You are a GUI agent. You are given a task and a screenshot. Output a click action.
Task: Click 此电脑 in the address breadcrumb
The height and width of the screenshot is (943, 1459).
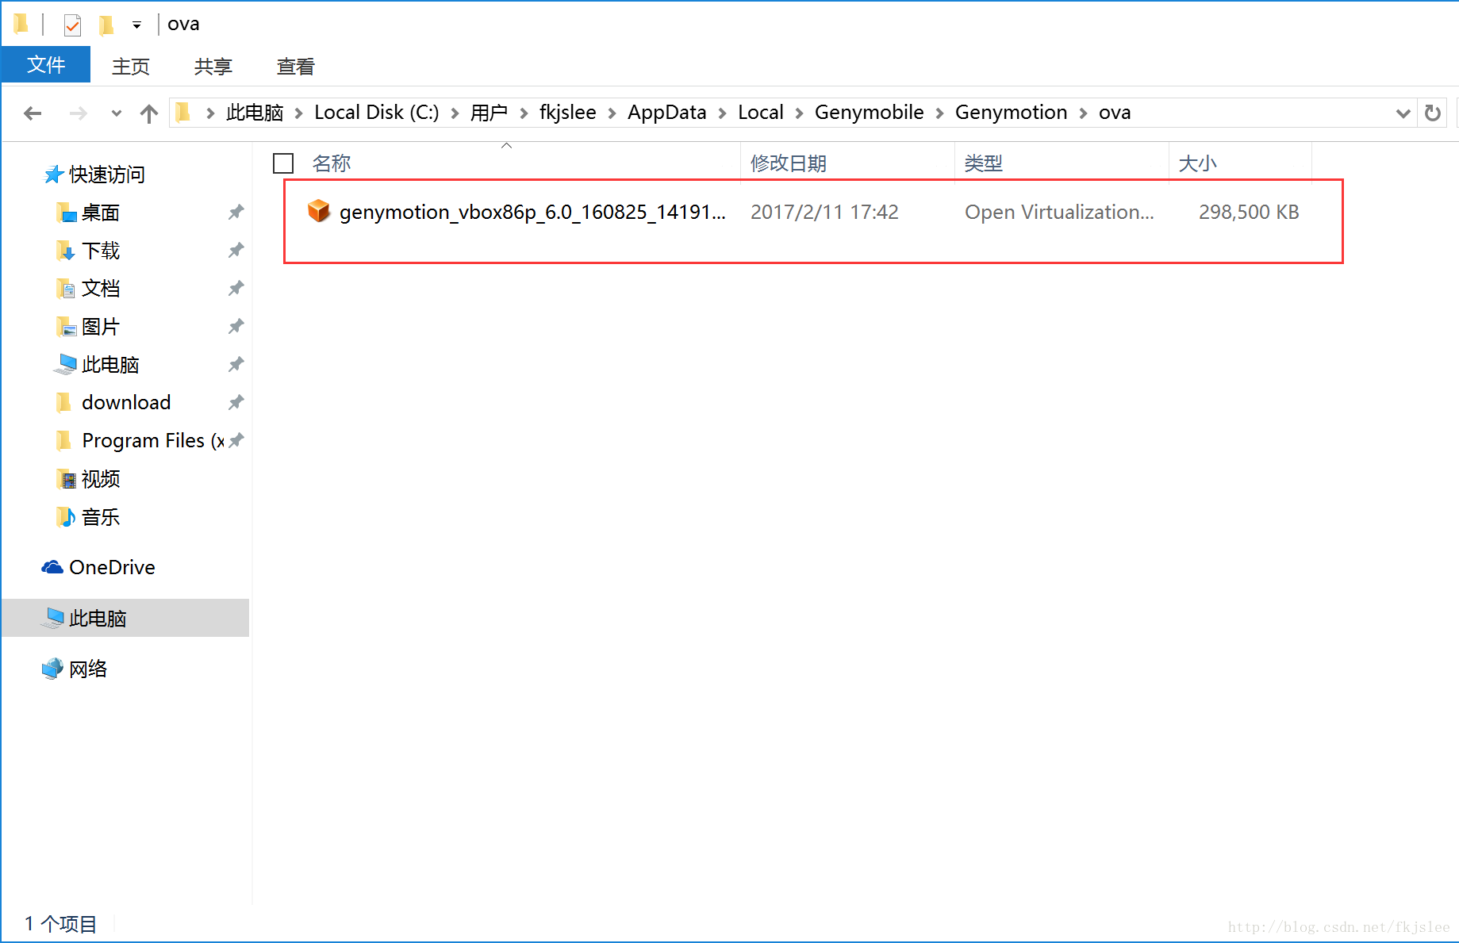[255, 113]
